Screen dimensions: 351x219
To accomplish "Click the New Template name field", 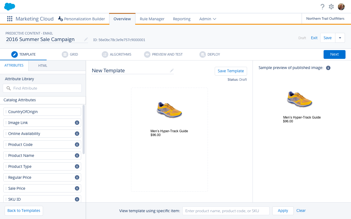I will tap(133, 71).
